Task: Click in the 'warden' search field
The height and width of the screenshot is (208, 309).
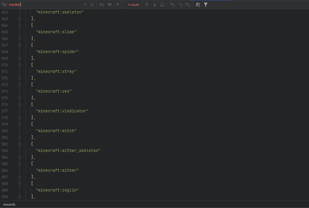Action: pos(45,4)
